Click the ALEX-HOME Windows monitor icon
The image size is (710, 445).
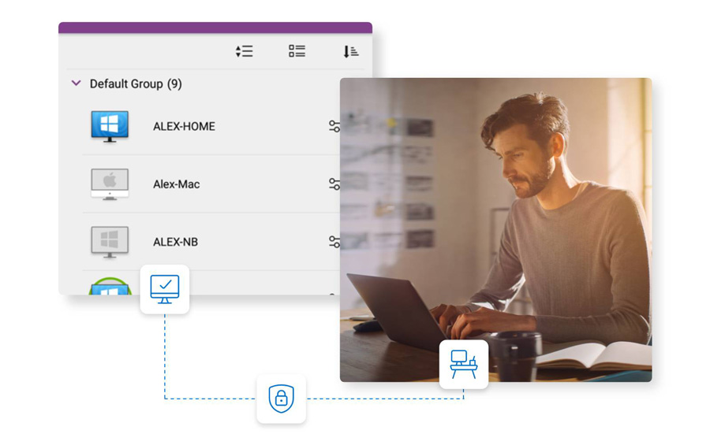coord(110,126)
